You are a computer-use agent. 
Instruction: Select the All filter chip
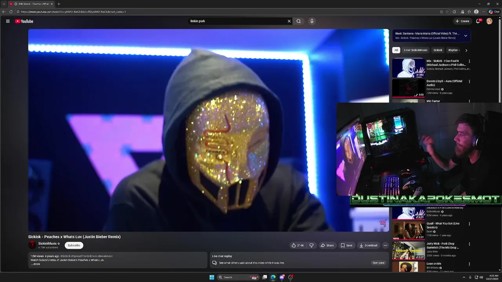(396, 50)
